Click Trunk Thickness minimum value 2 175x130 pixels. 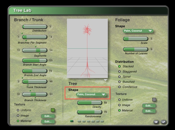19,81
